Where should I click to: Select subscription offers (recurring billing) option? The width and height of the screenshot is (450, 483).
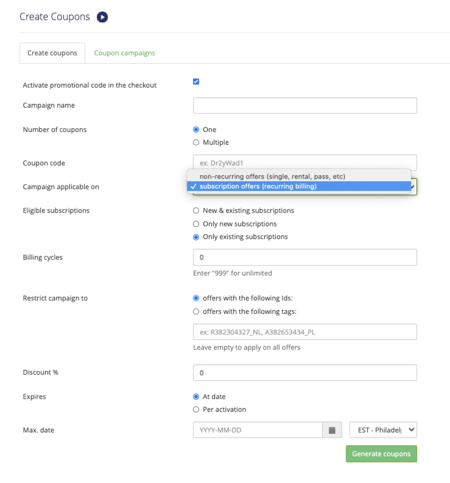click(x=258, y=186)
